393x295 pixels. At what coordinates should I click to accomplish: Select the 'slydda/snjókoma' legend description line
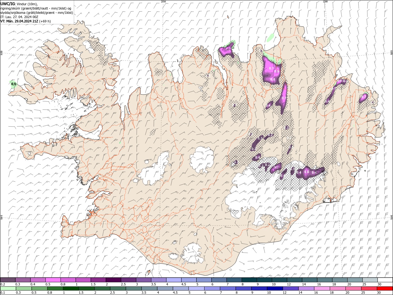point(37,13)
